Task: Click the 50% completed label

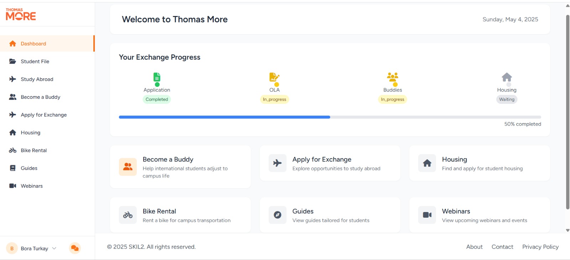Action: pyautogui.click(x=523, y=124)
